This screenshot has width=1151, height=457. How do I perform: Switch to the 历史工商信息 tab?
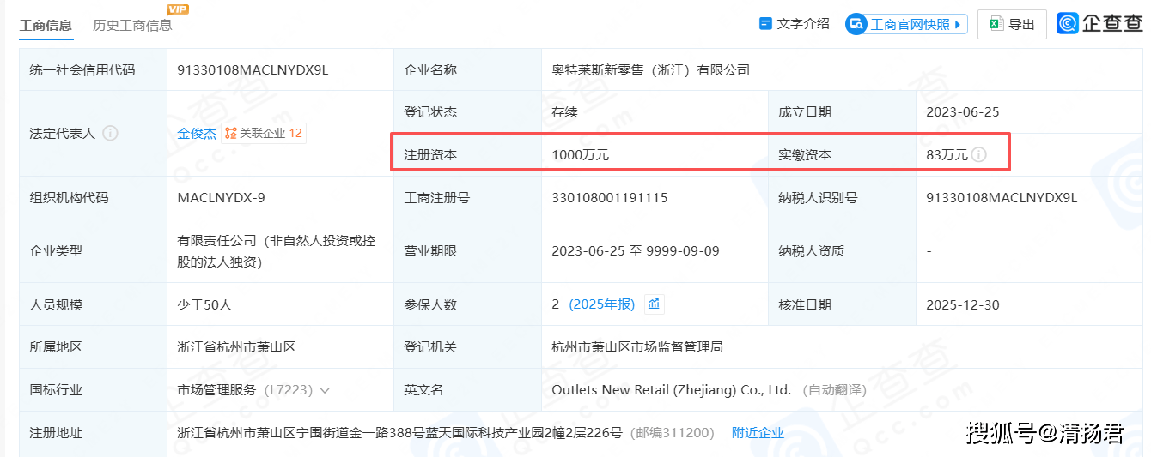coord(132,25)
